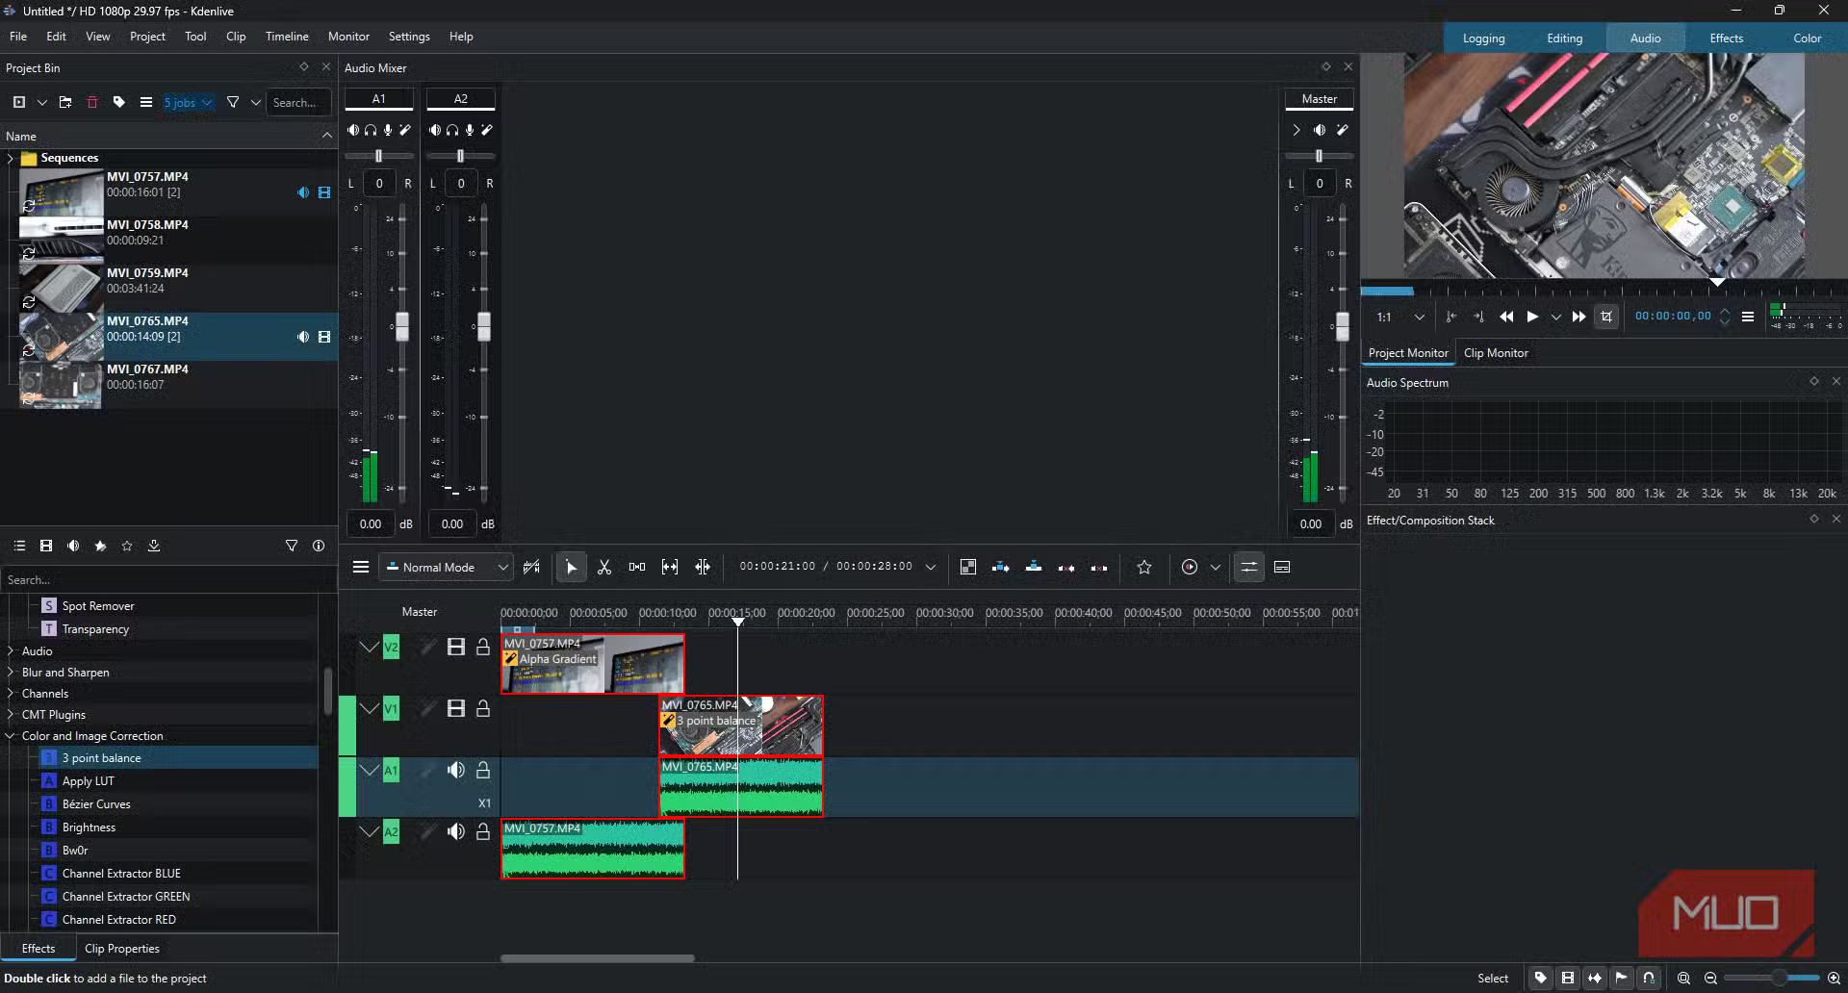Switch to the Editing layout

click(1564, 38)
